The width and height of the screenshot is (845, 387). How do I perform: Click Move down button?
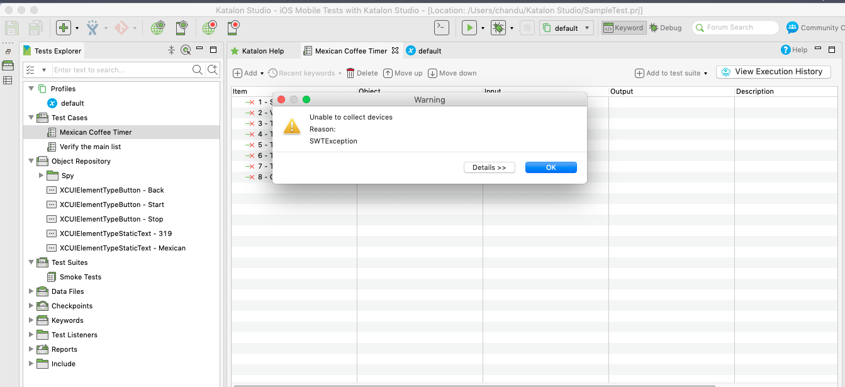pyautogui.click(x=452, y=73)
